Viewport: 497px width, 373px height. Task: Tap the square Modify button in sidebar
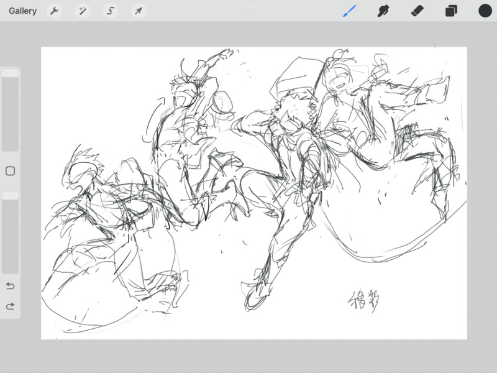click(10, 171)
